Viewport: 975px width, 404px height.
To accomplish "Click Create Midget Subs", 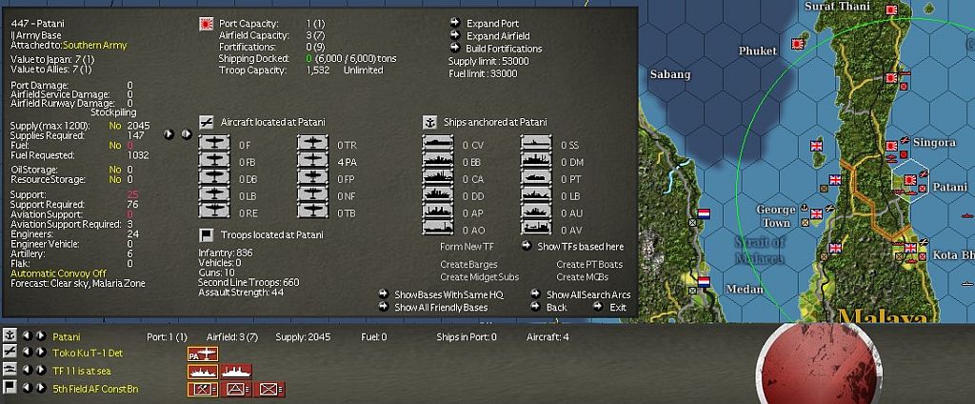I will [480, 277].
